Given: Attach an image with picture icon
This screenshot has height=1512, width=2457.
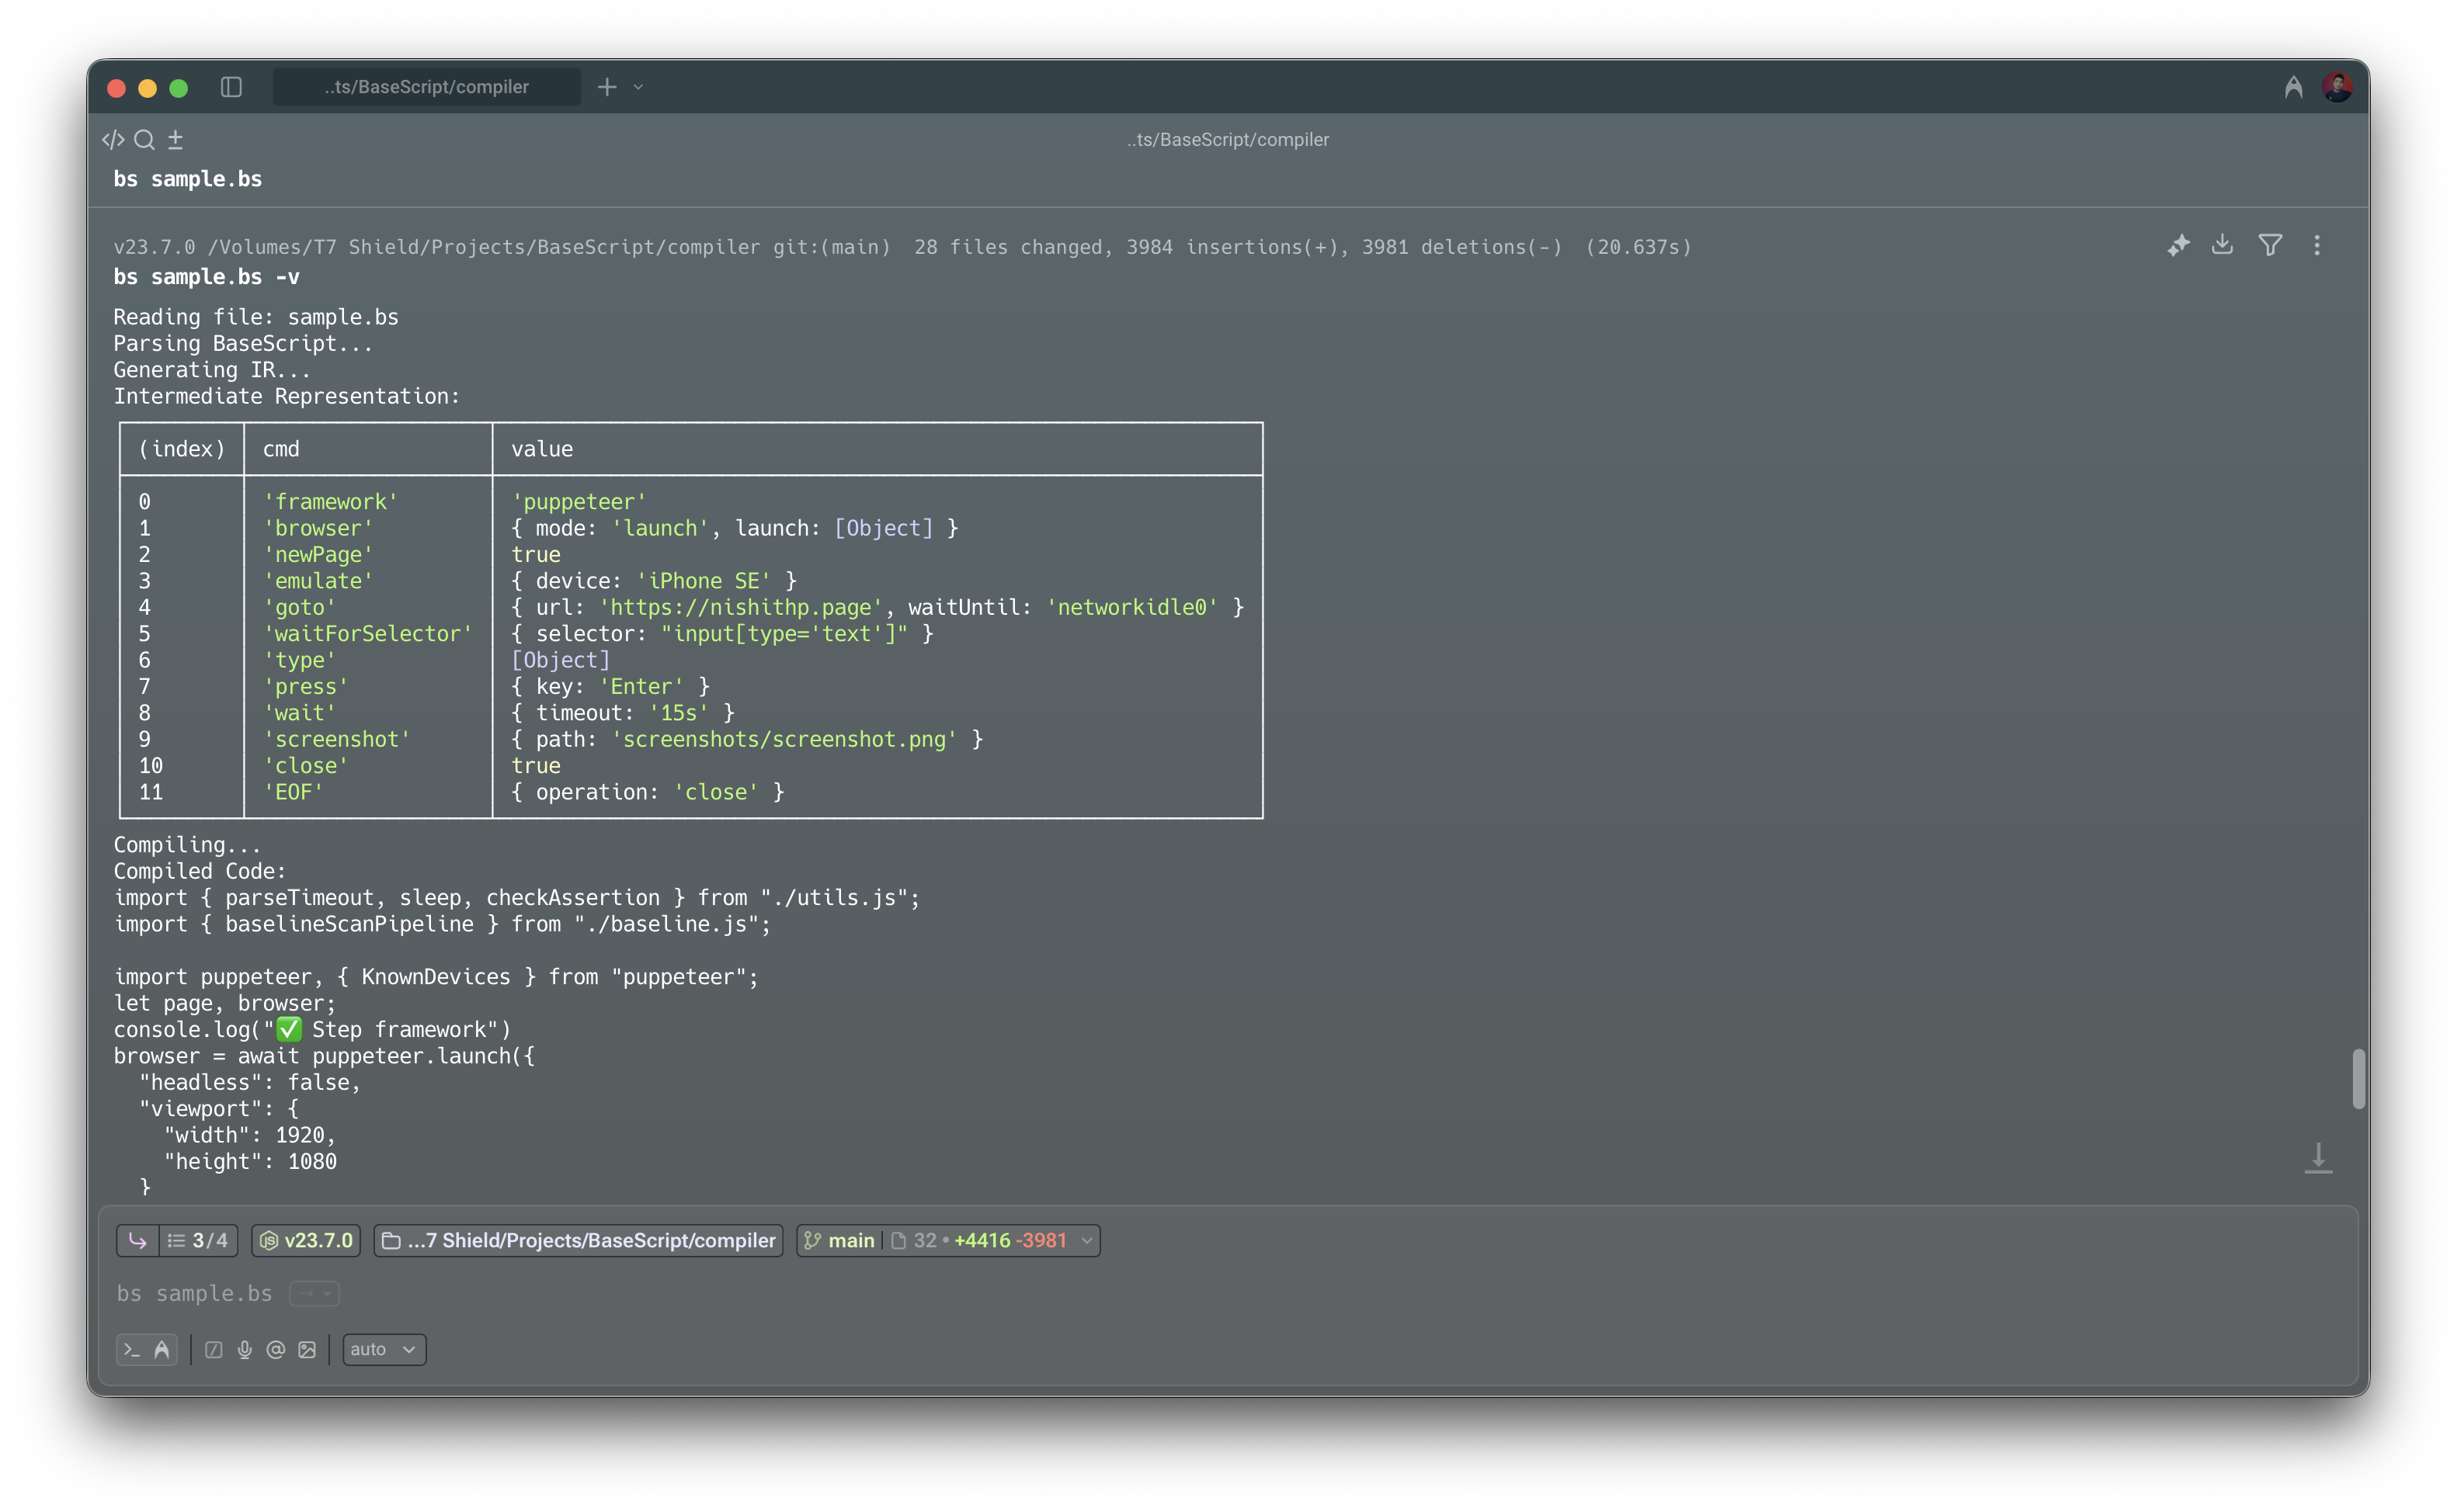Looking at the screenshot, I should pos(308,1349).
